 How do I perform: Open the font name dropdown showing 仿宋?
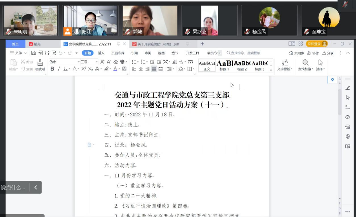coord(64,61)
